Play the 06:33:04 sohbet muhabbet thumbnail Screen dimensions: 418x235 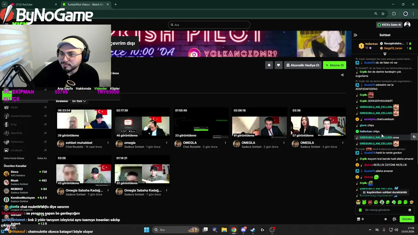(84, 123)
